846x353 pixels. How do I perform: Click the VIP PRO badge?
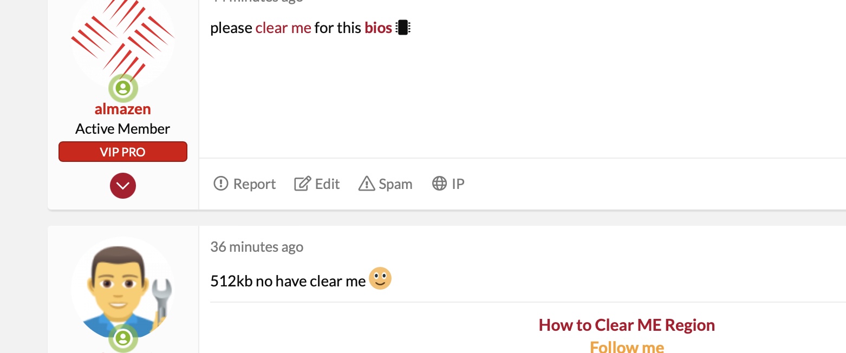click(x=123, y=152)
